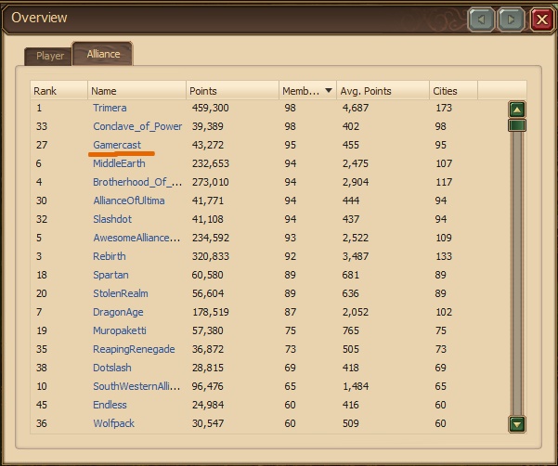
Task: Toggle the Members column sort arrow
Action: 329,90
